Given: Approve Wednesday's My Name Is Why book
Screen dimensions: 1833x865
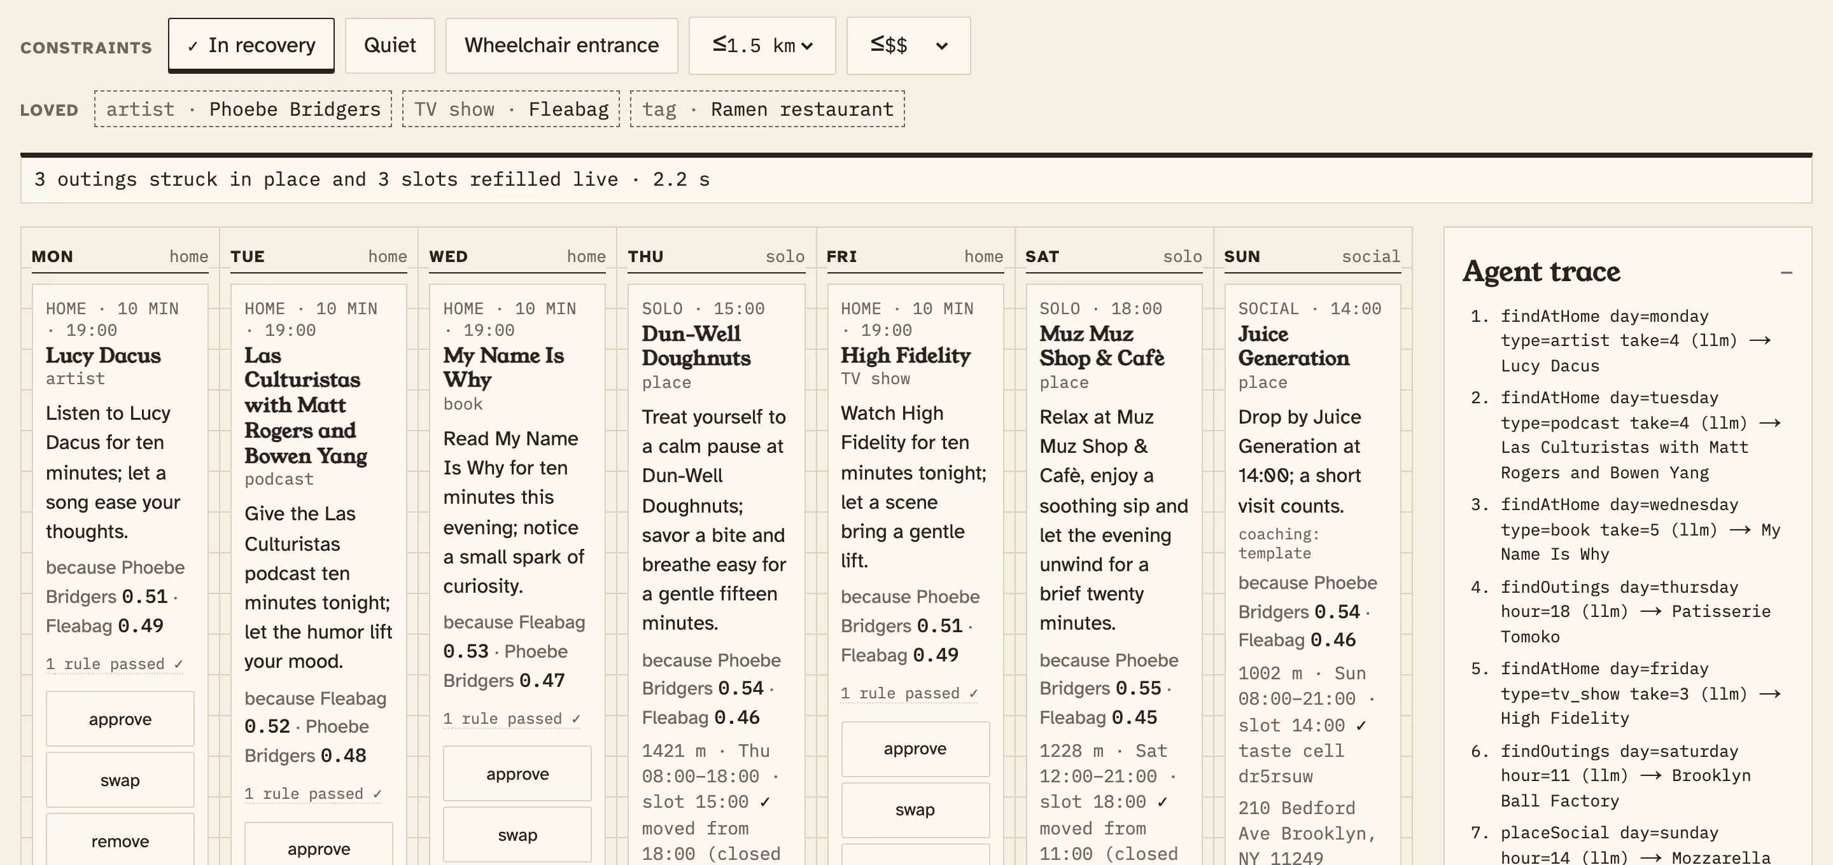Looking at the screenshot, I should tap(517, 773).
